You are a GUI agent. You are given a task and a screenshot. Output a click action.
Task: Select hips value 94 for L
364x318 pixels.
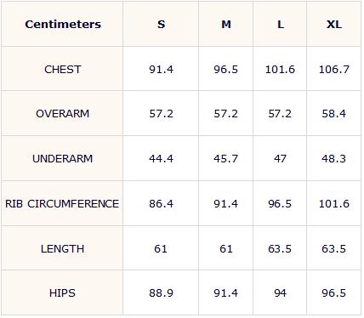[280, 292]
